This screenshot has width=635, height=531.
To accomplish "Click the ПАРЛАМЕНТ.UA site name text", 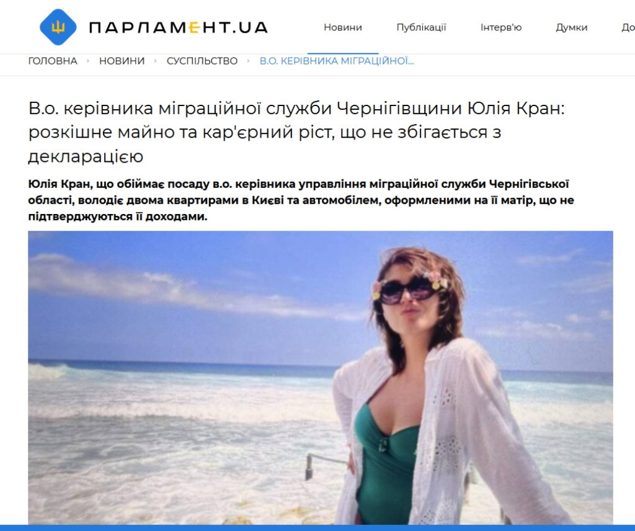I will click(178, 27).
